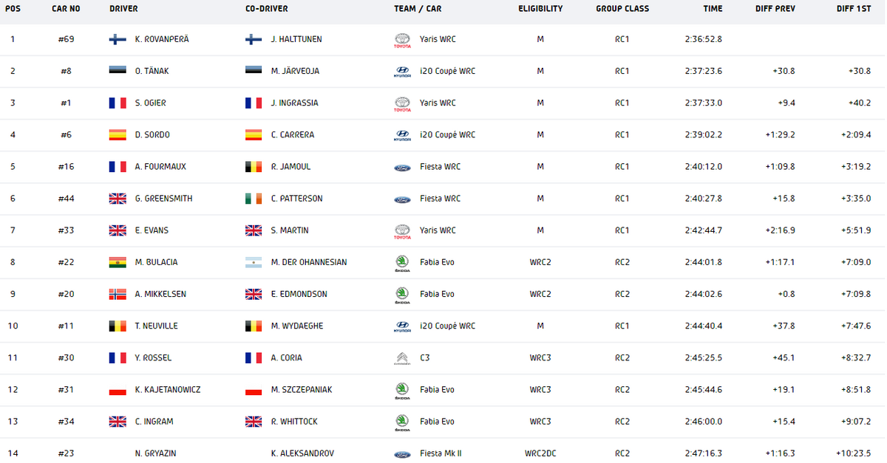
Task: Click the Citroën logo in Rossel's row
Action: pyautogui.click(x=402, y=358)
